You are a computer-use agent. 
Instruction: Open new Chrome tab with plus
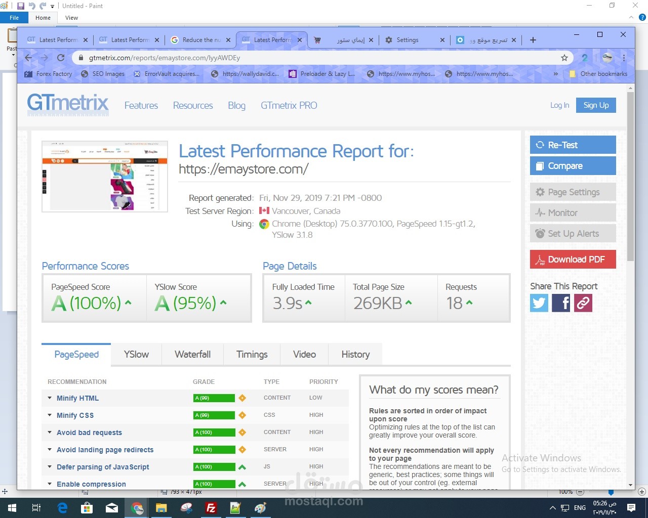pos(533,40)
